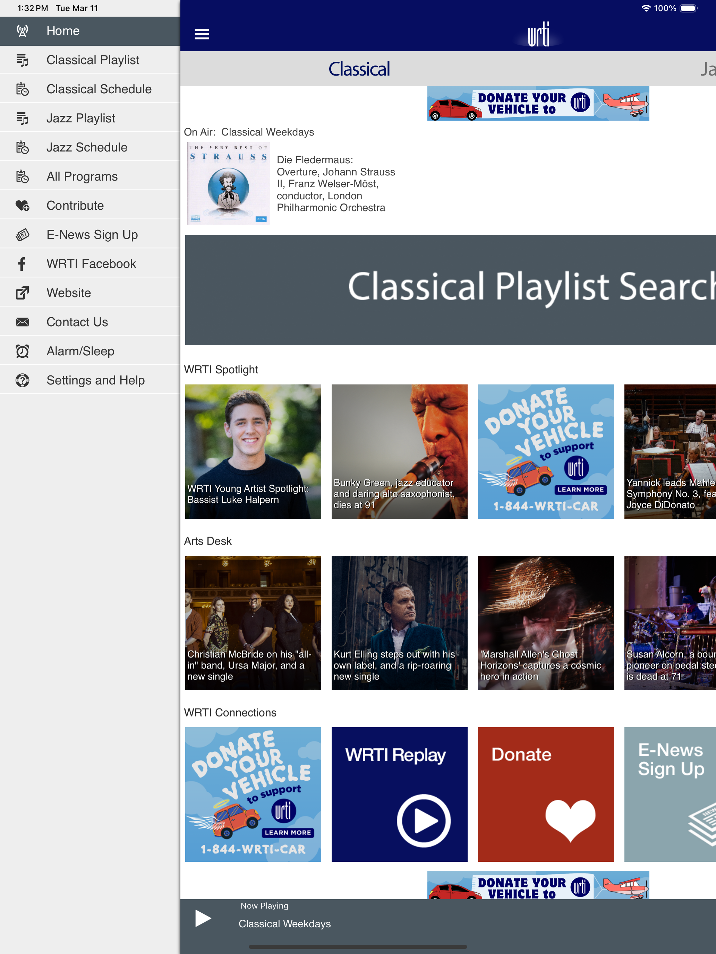Viewport: 716px width, 954px height.
Task: Click the E-News Sign Up newspaper icon
Action: coord(23,235)
